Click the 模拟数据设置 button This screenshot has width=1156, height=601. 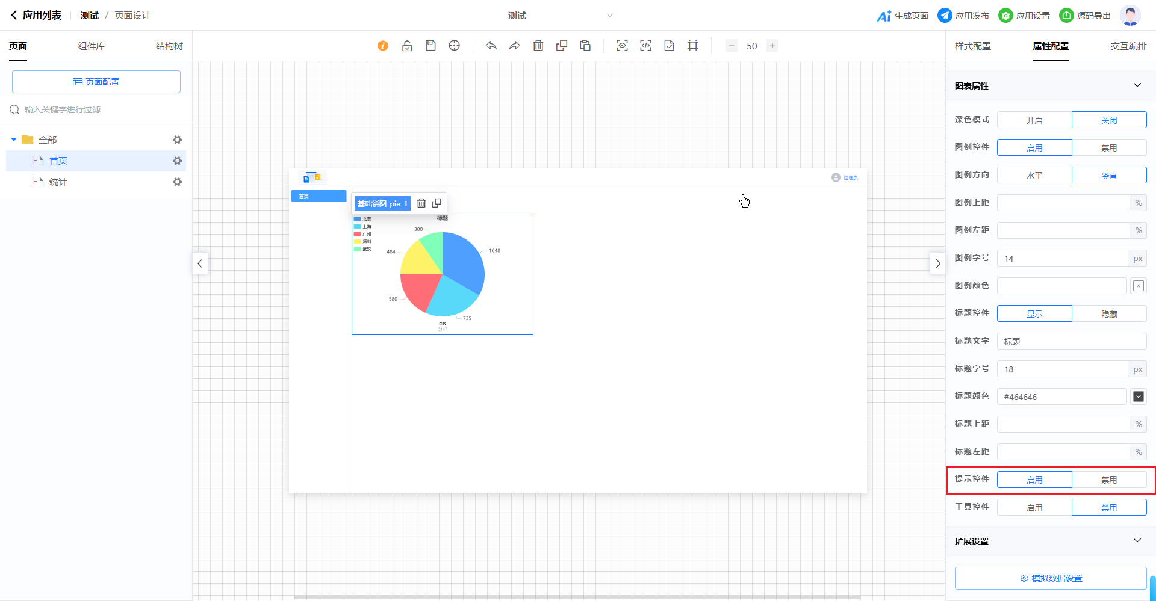coord(1051,578)
